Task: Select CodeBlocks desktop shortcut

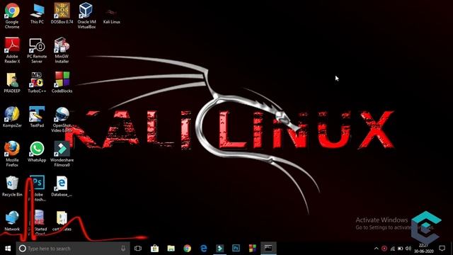Action: pos(62,82)
